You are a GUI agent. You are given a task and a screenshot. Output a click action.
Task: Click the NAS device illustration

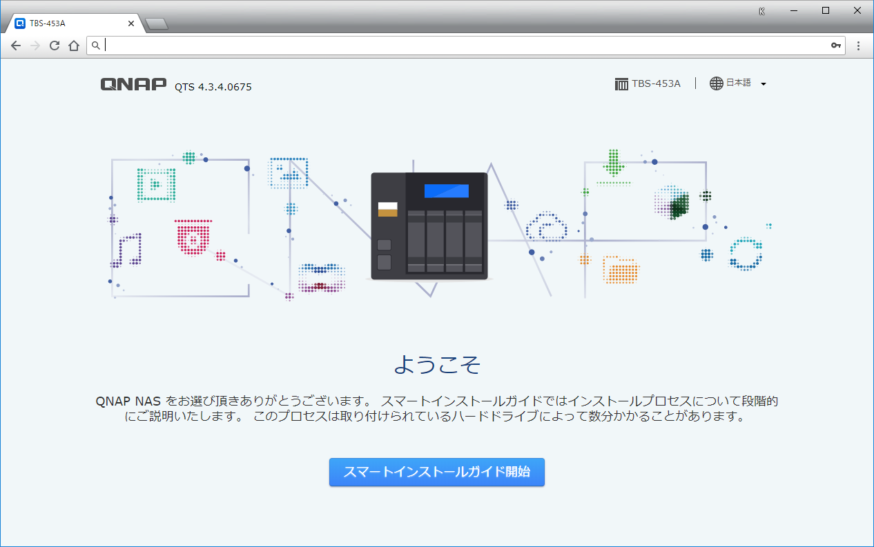pos(429,226)
